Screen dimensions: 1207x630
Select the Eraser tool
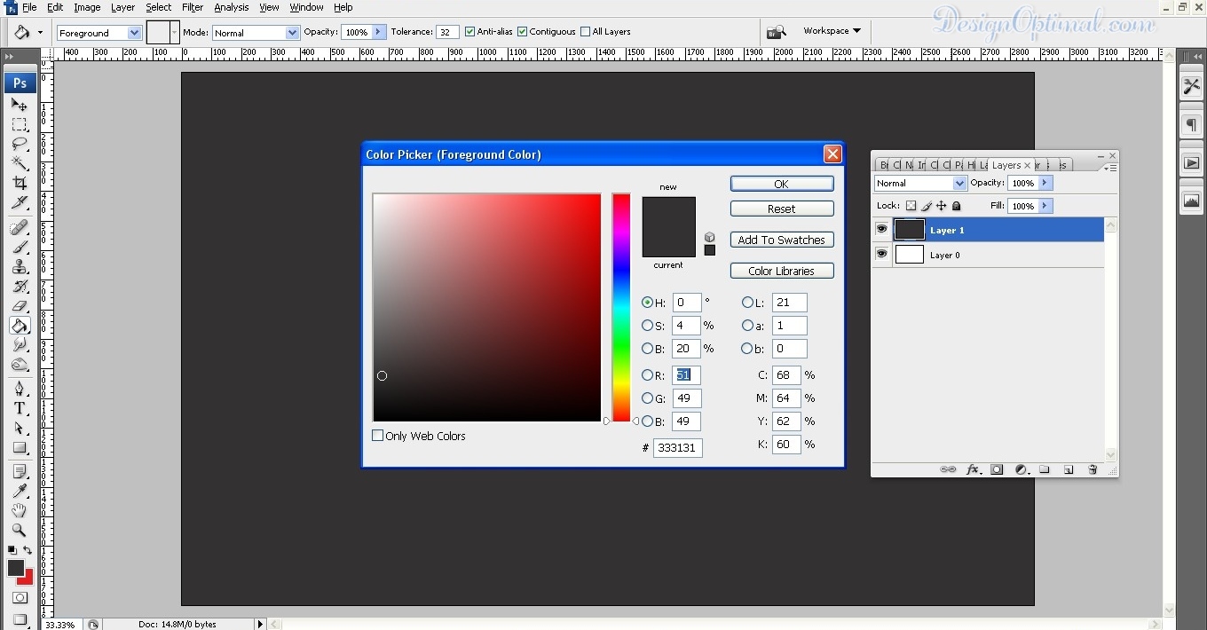click(20, 306)
